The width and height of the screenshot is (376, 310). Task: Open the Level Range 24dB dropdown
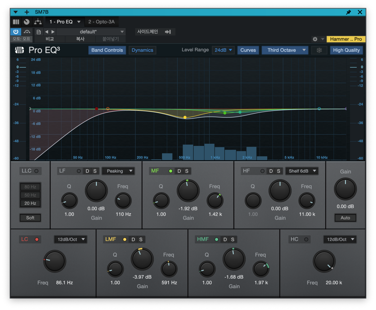pyautogui.click(x=223, y=50)
